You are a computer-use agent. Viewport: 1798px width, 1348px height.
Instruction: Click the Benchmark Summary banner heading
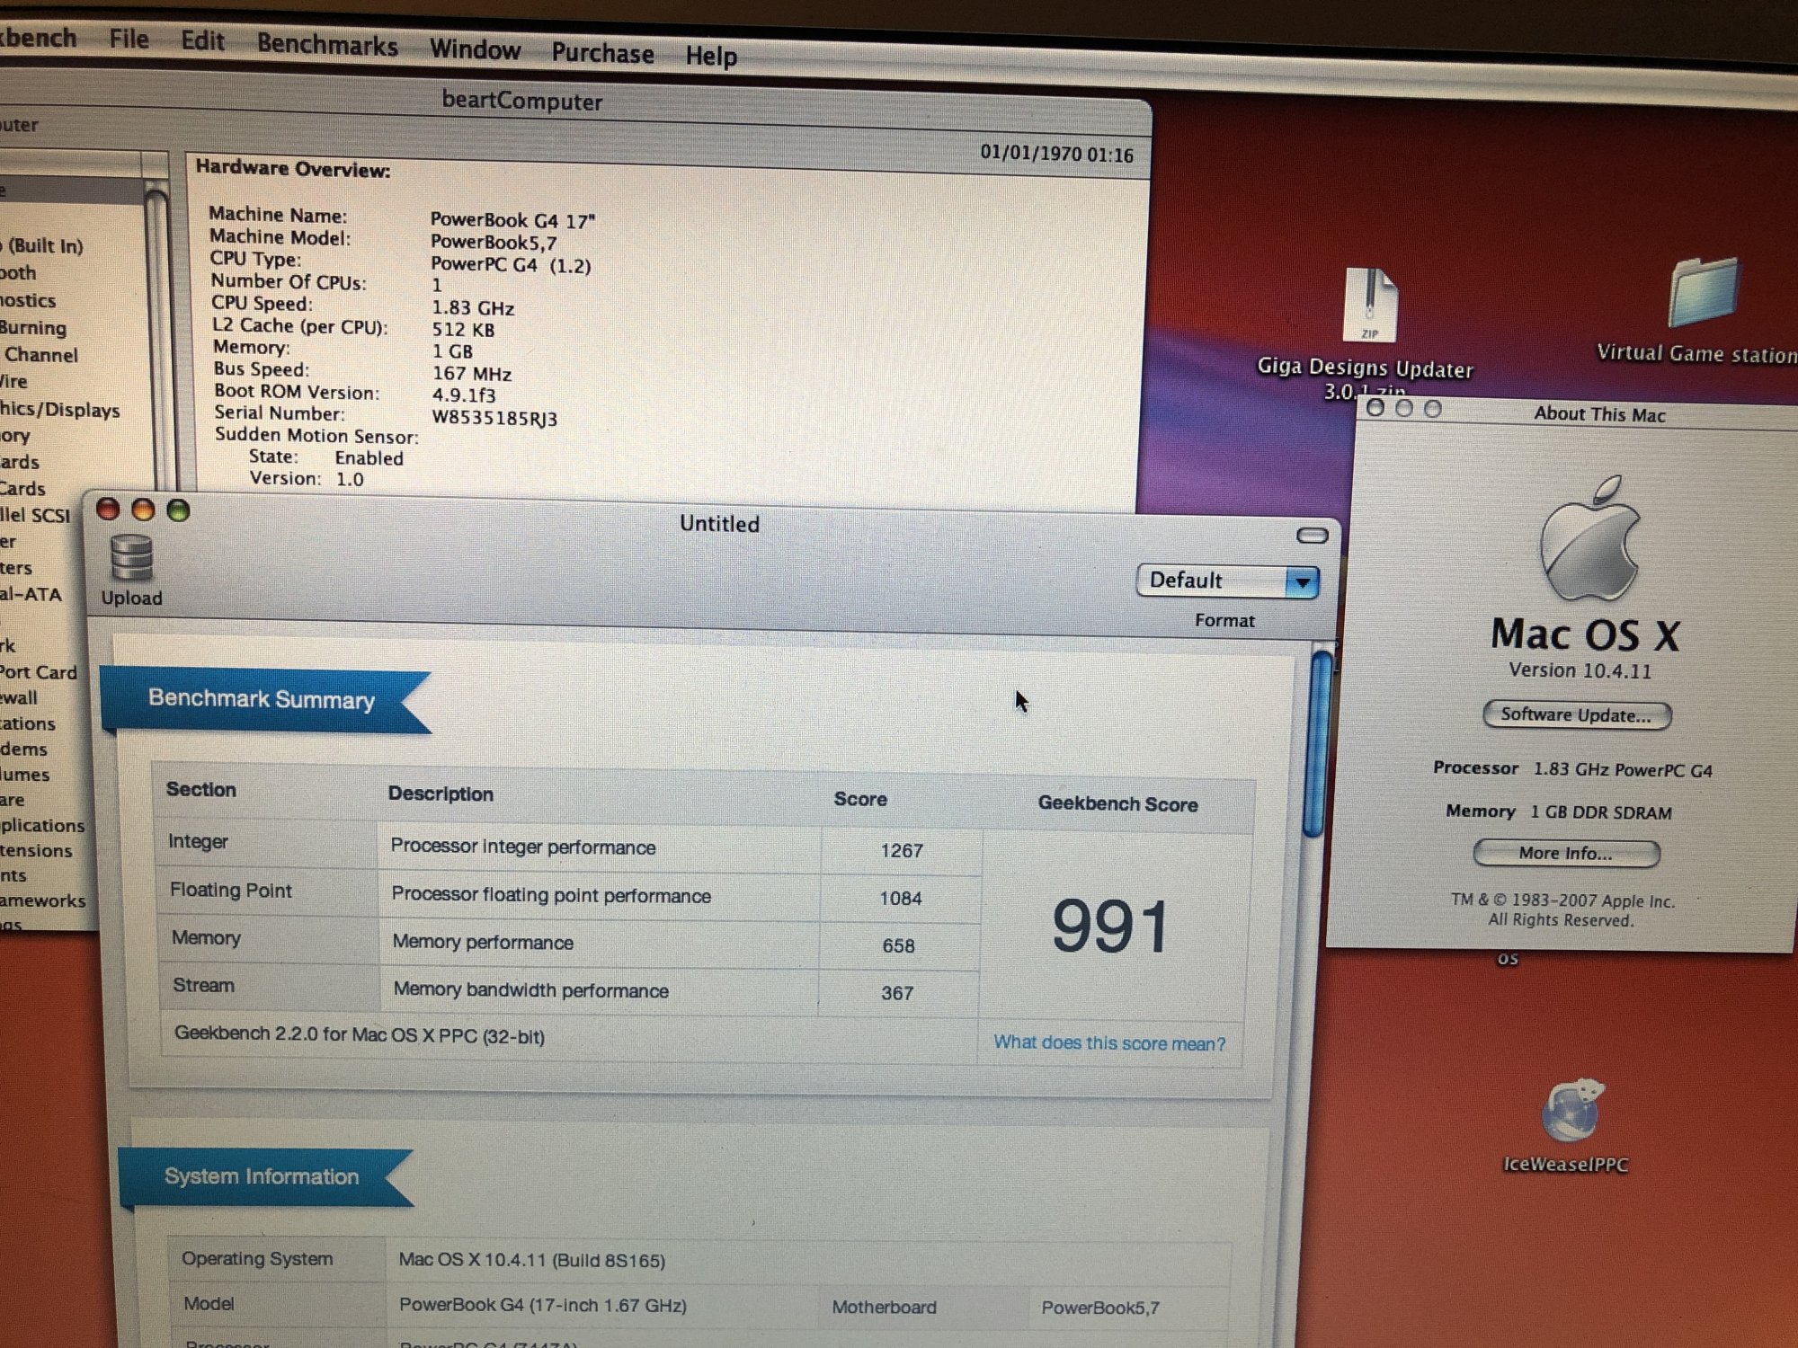[x=262, y=699]
